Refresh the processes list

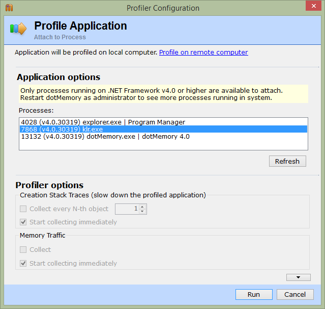pos(287,161)
